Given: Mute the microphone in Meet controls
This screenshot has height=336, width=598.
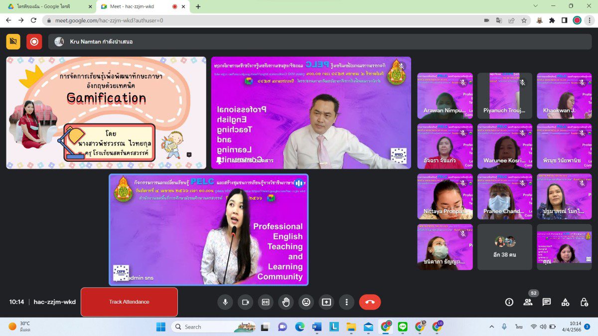Looking at the screenshot, I should [225, 302].
